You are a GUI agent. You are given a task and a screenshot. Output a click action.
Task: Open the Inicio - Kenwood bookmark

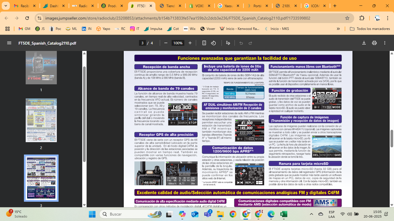tap(239, 29)
